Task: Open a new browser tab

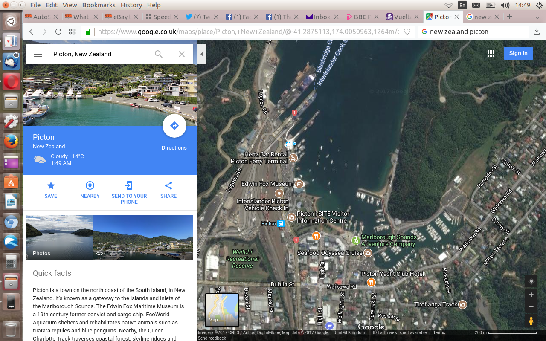Action: point(509,17)
